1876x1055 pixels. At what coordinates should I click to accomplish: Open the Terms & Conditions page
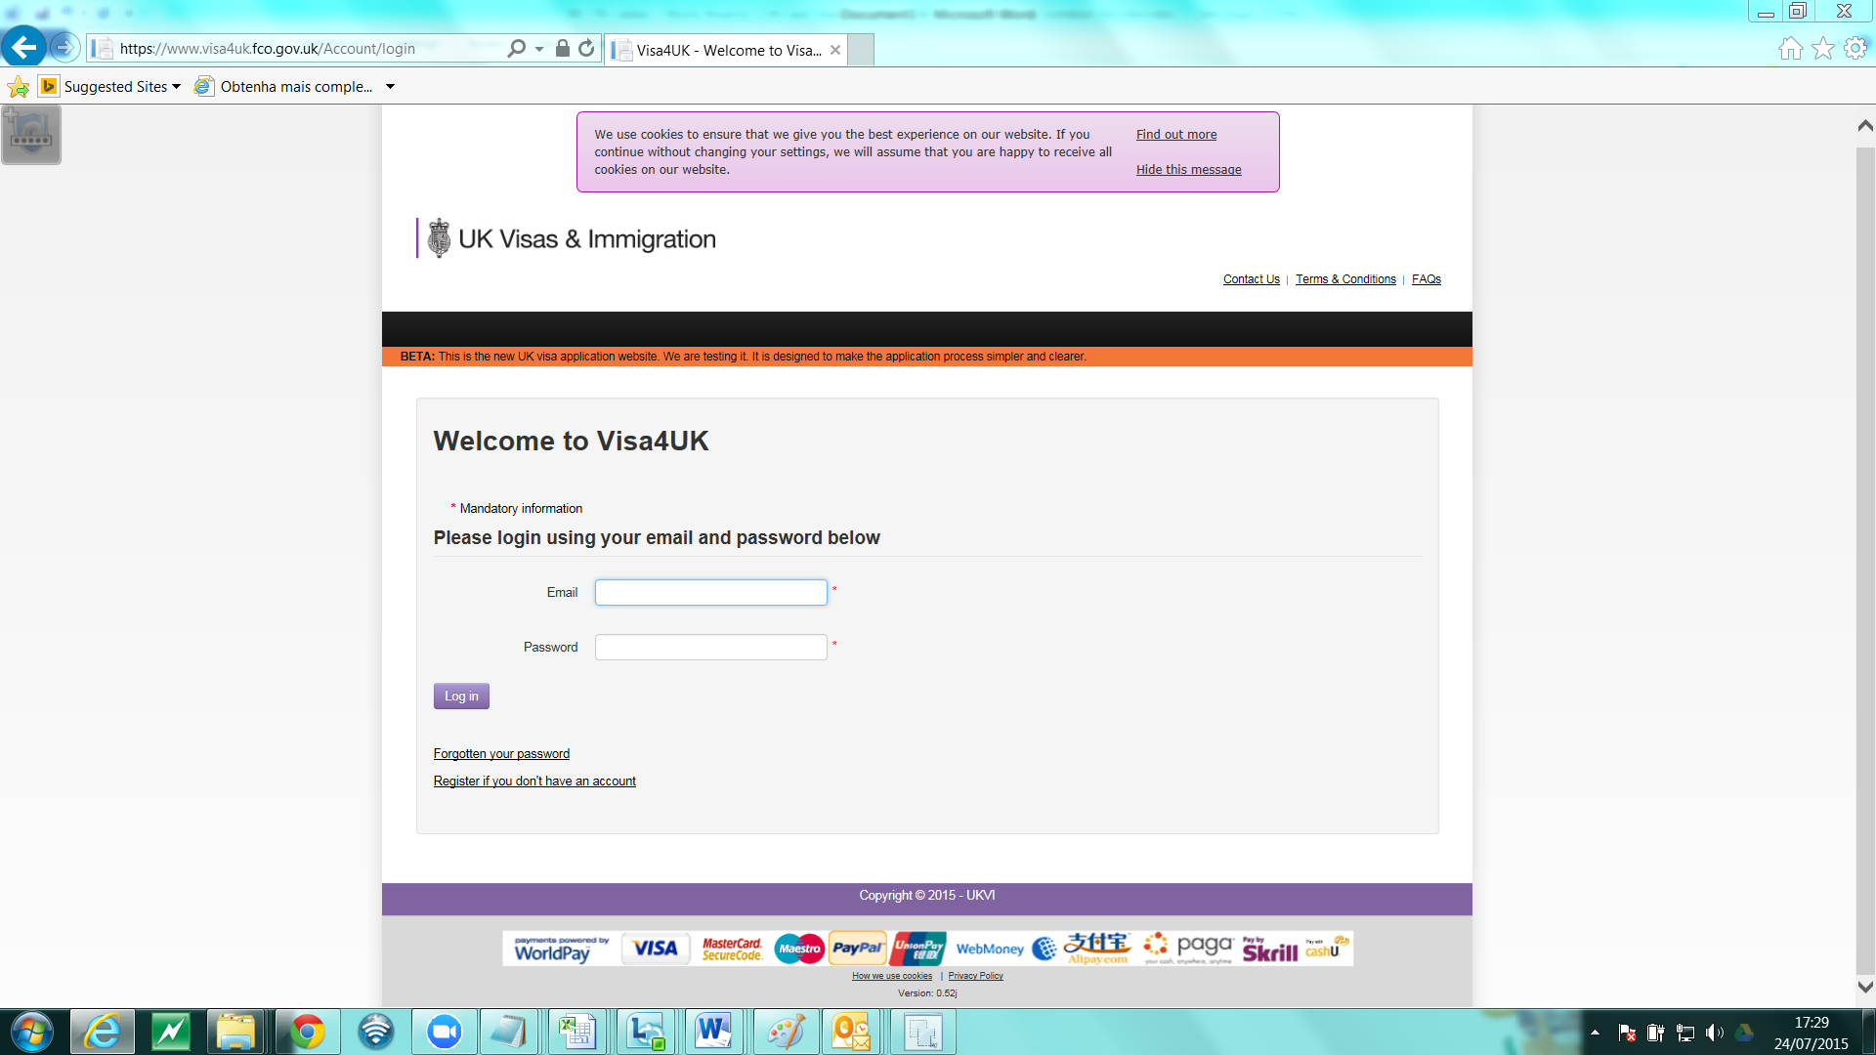pos(1345,278)
